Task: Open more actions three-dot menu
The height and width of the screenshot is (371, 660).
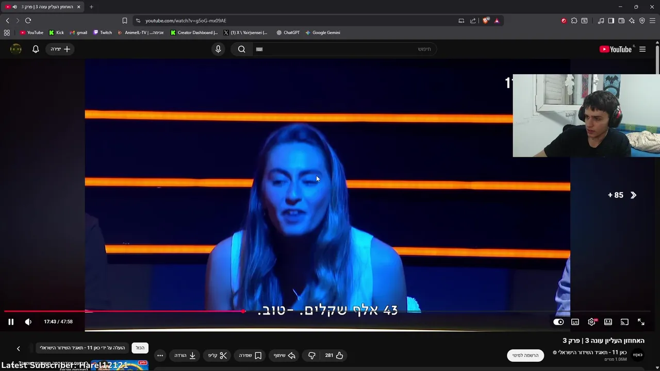Action: pyautogui.click(x=160, y=355)
